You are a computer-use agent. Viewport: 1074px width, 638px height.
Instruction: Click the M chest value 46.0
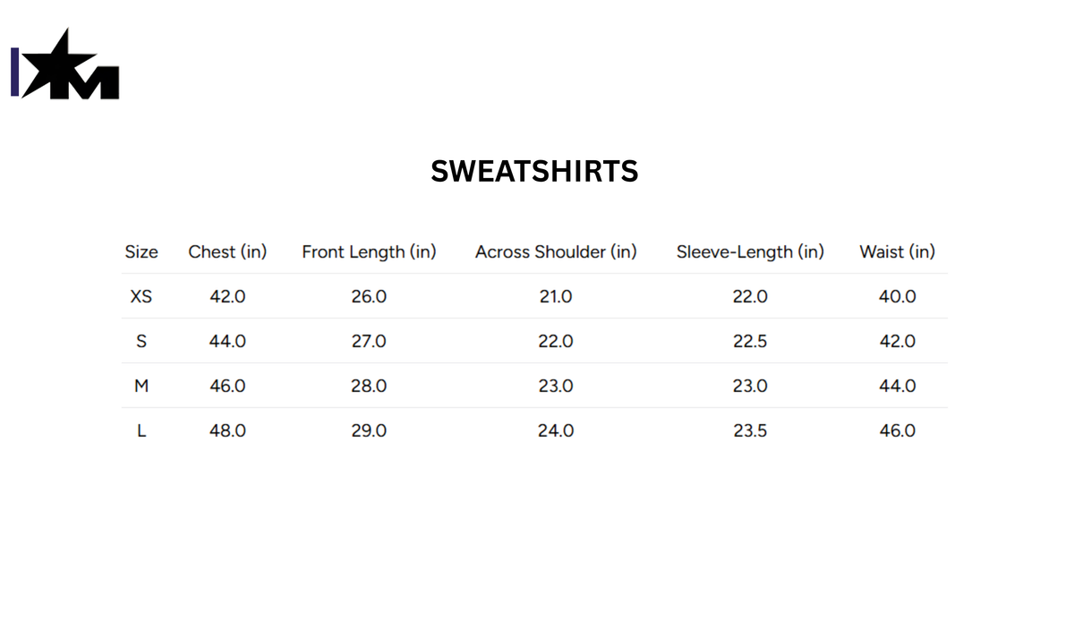227,386
